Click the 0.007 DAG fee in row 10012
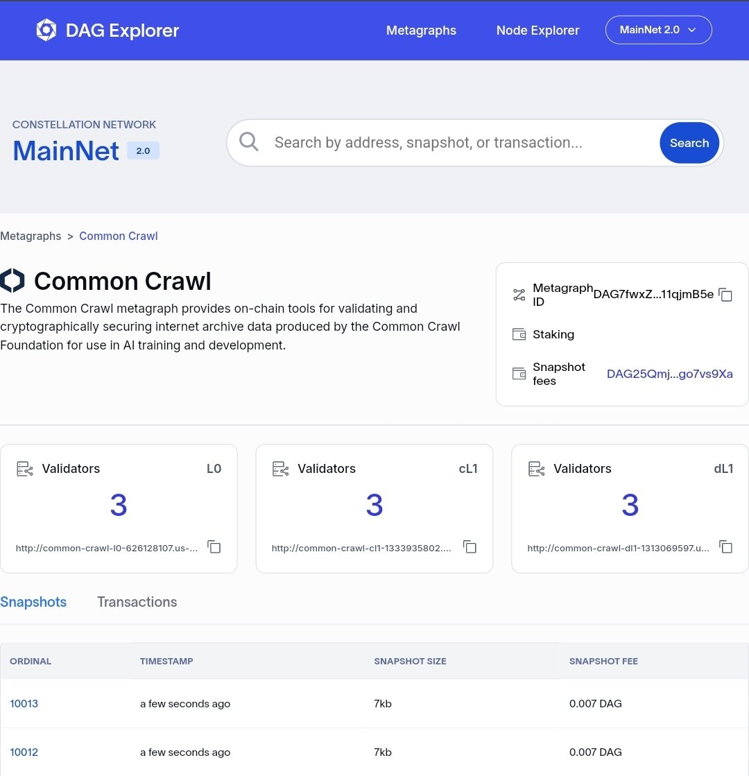Image resolution: width=749 pixels, height=776 pixels. tap(596, 752)
